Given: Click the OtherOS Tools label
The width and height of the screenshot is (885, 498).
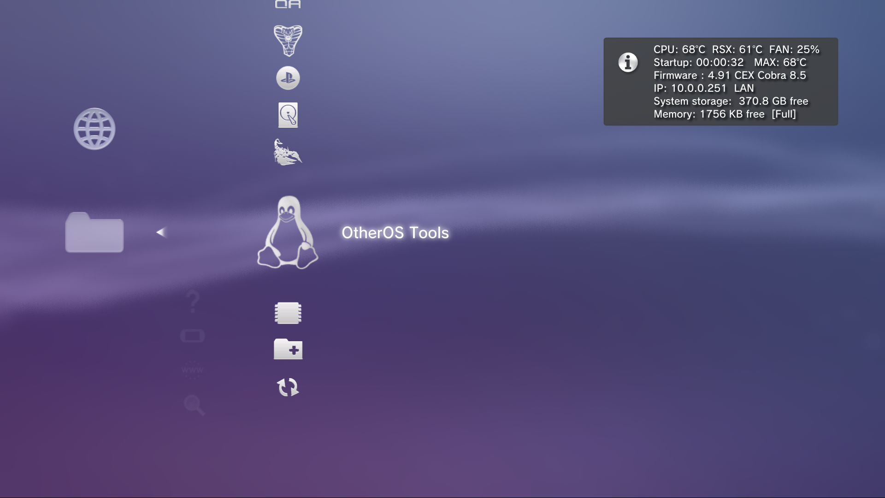Looking at the screenshot, I should click(395, 233).
